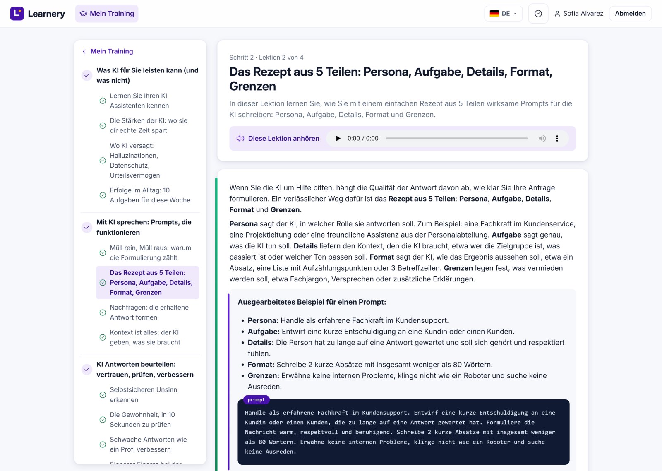Click the 'prompt' label badge on code block
Image resolution: width=662 pixels, height=471 pixels.
tap(257, 400)
